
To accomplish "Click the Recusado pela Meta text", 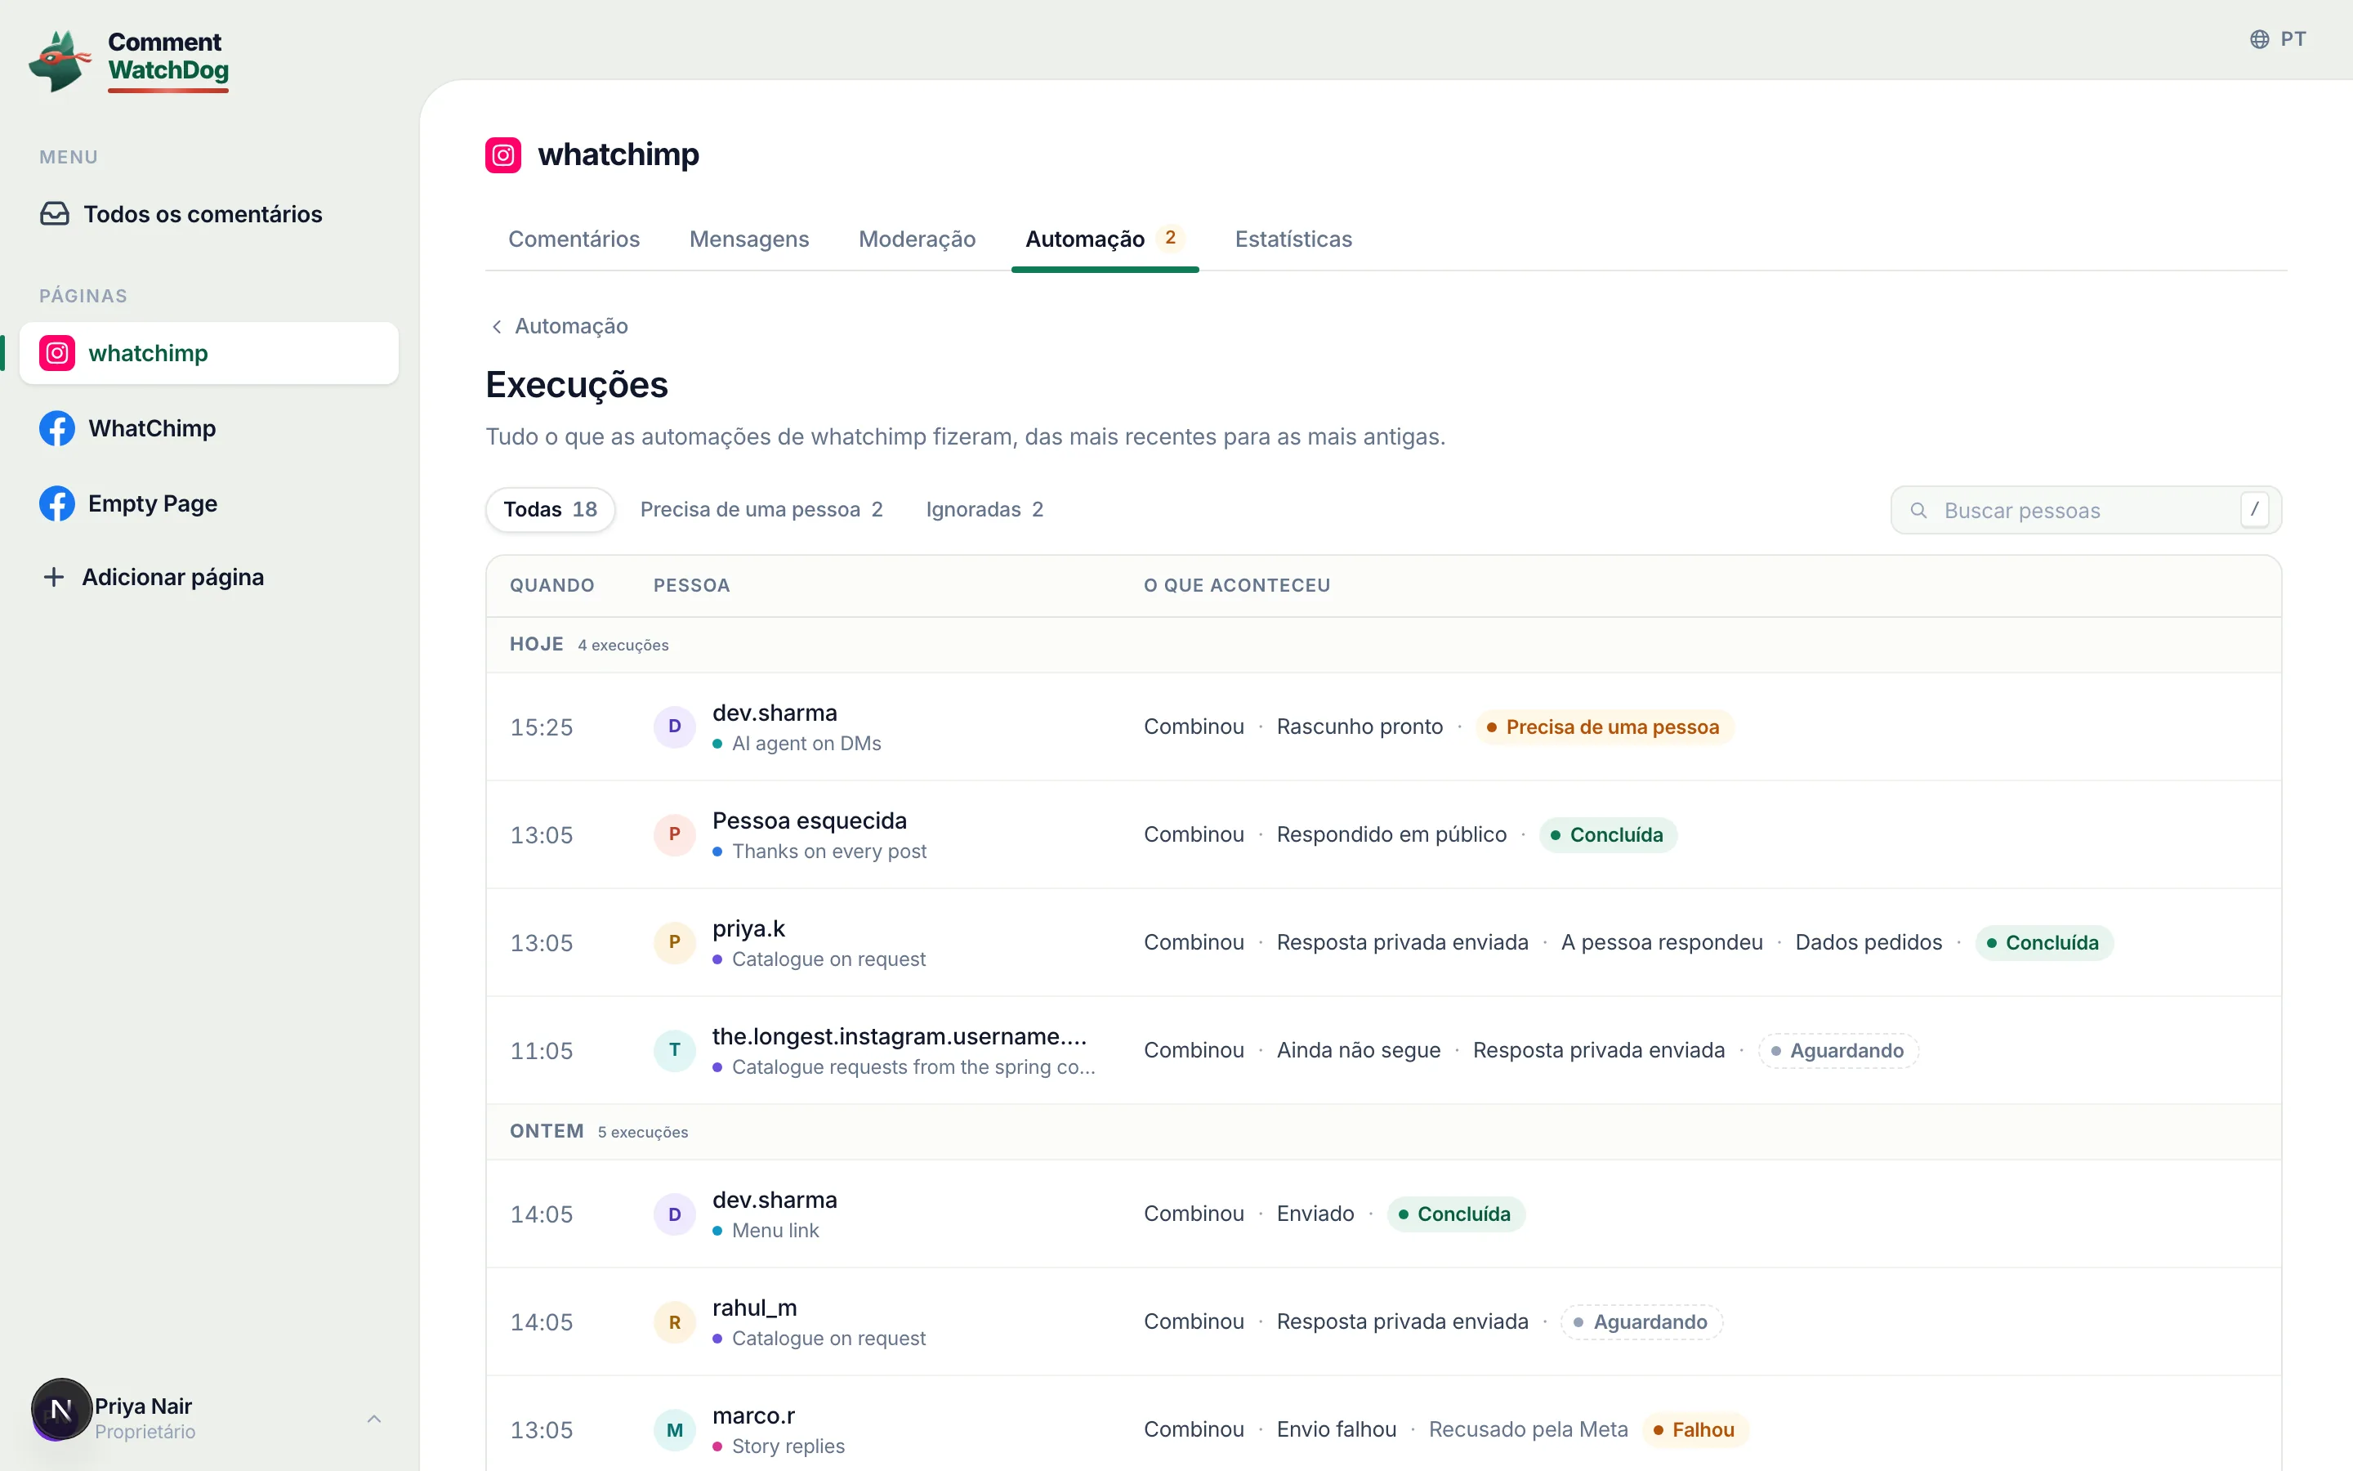I will [x=1528, y=1430].
